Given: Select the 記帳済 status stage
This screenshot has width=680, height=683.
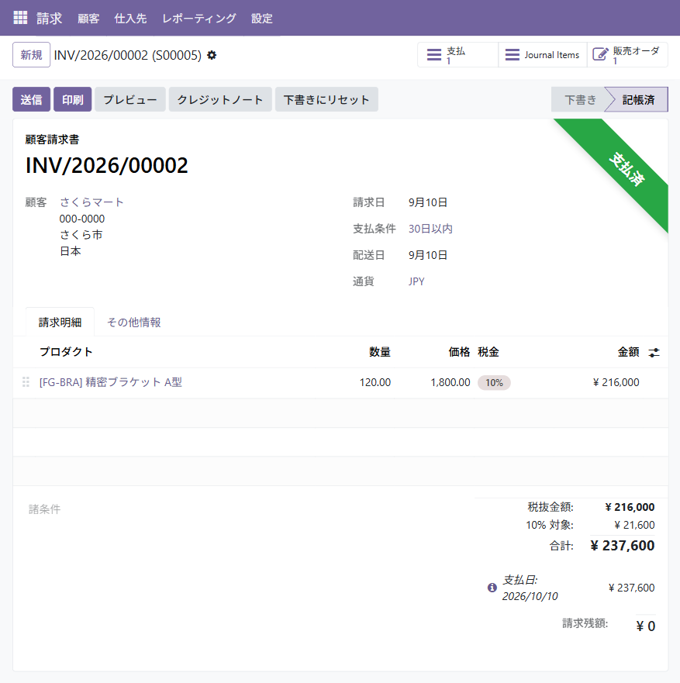Looking at the screenshot, I should (638, 100).
